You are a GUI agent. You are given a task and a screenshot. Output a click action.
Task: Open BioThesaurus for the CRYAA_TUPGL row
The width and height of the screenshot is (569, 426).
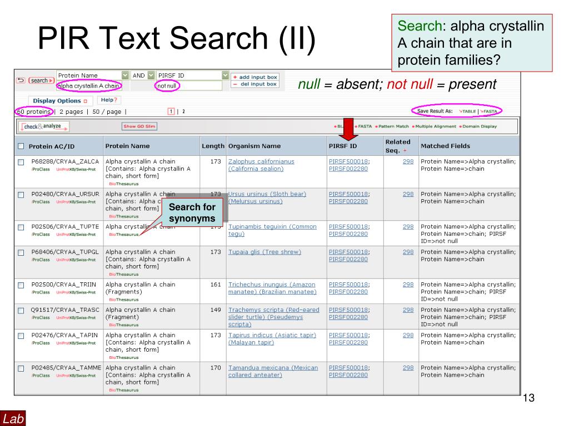(x=124, y=274)
